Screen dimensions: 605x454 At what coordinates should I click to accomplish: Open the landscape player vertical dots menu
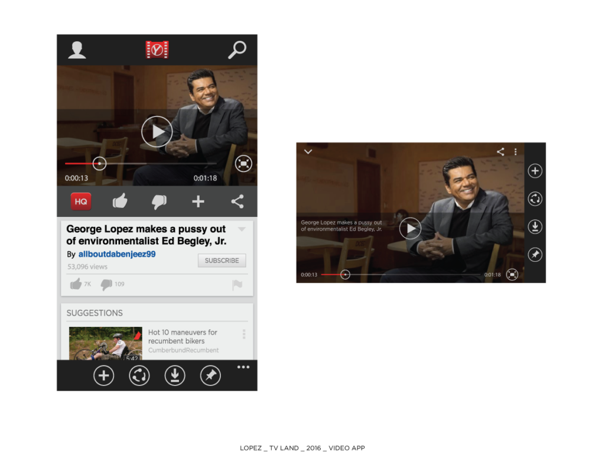[x=515, y=152]
